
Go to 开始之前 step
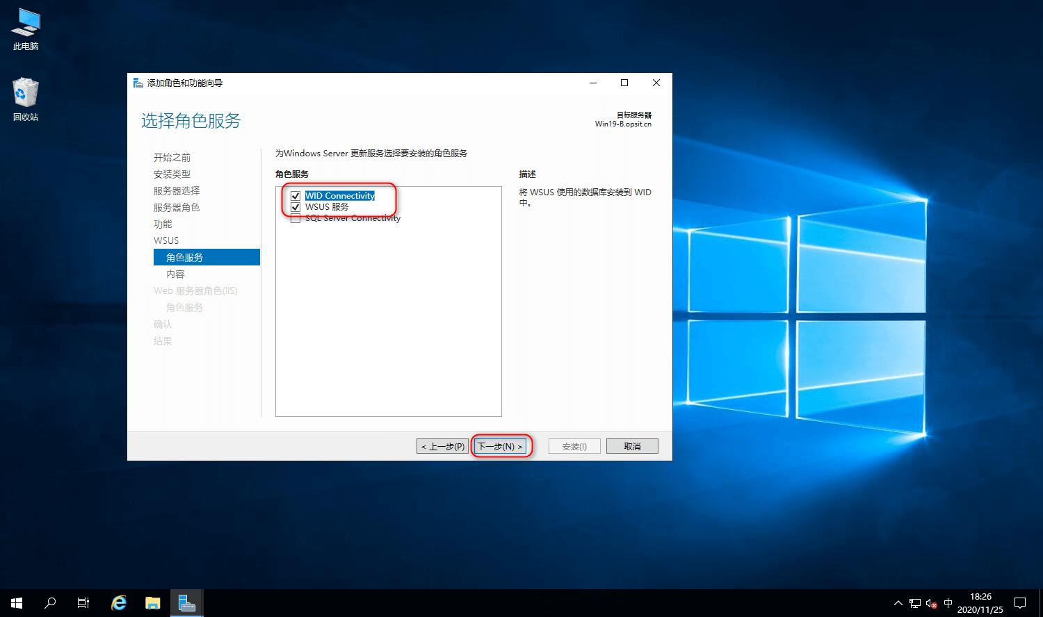pyautogui.click(x=172, y=158)
